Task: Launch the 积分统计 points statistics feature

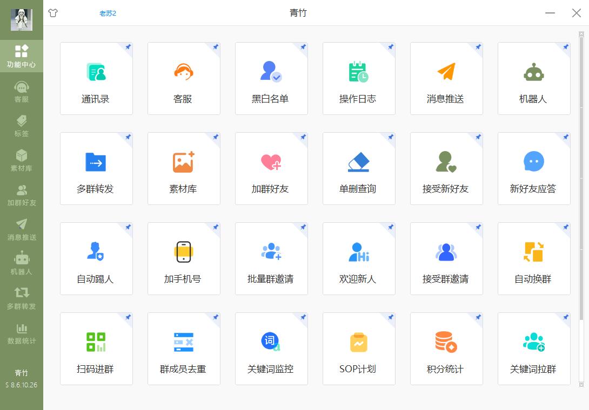Action: [446, 348]
